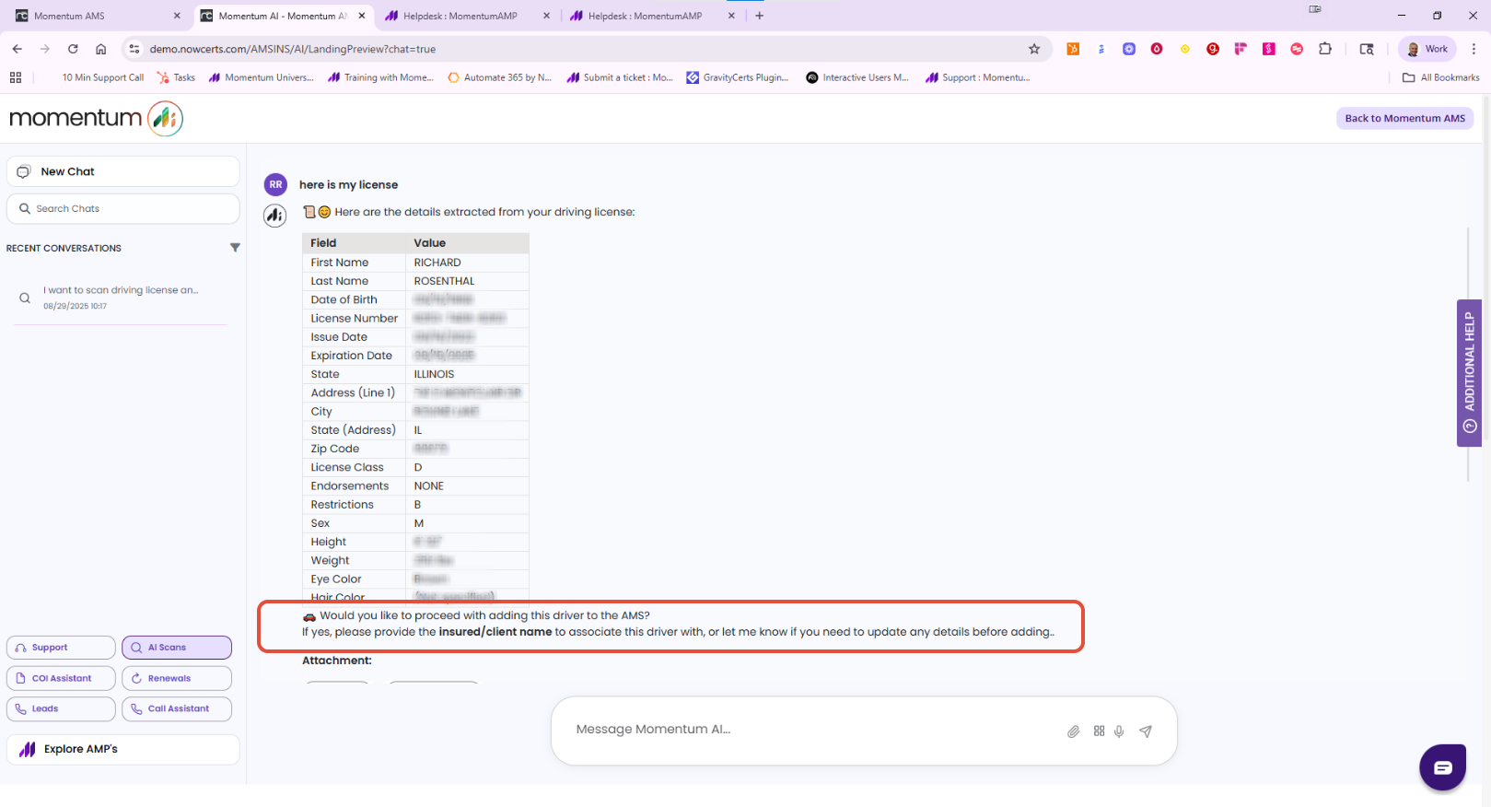Open the live chat widget bubble
Viewport: 1491px width, 807px height.
[x=1442, y=766]
